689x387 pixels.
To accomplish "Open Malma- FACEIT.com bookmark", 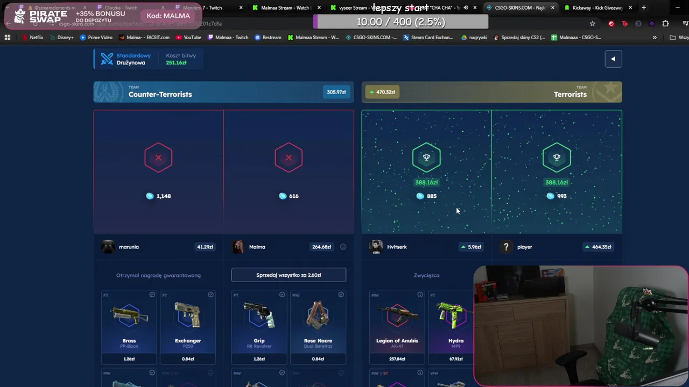I will pyautogui.click(x=144, y=38).
